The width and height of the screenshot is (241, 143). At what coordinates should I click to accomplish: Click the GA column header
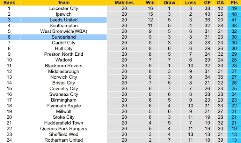[220, 2]
